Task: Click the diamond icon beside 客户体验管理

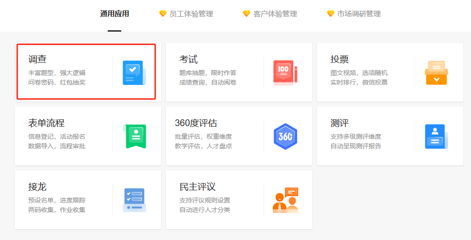Action: (246, 14)
